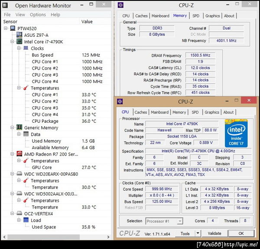The height and width of the screenshot is (249, 260).
Task: Click the Open Hardware Monitor title bar icon
Action: pyautogui.click(x=5, y=5)
